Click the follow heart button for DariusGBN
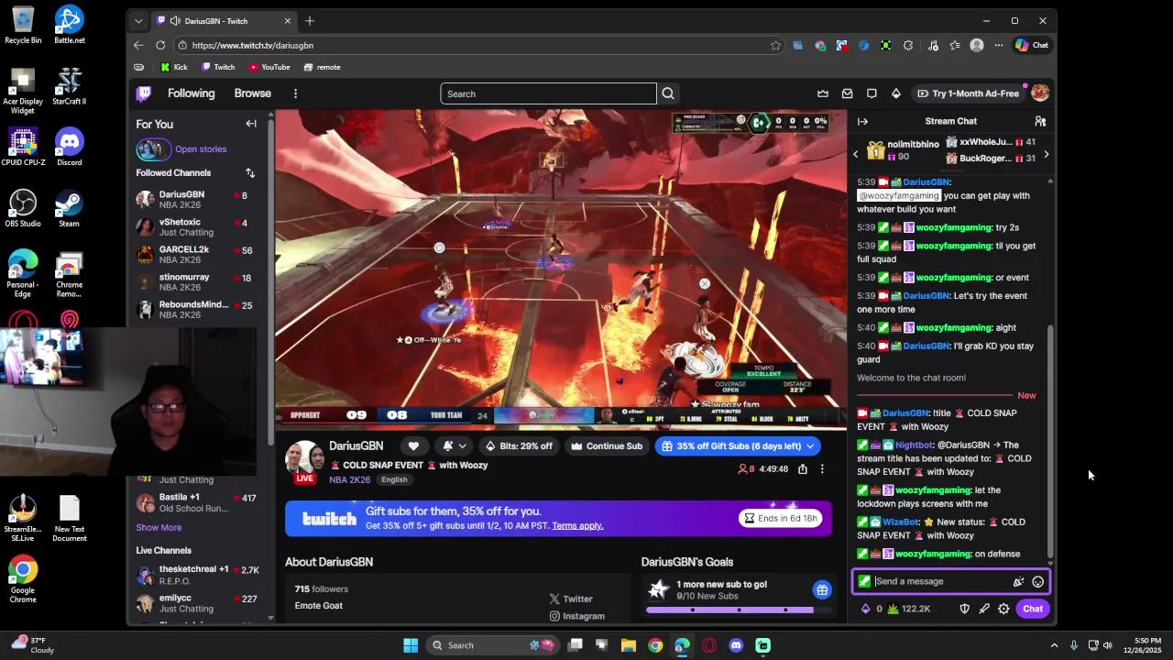Image resolution: width=1173 pixels, height=660 pixels. [x=413, y=446]
